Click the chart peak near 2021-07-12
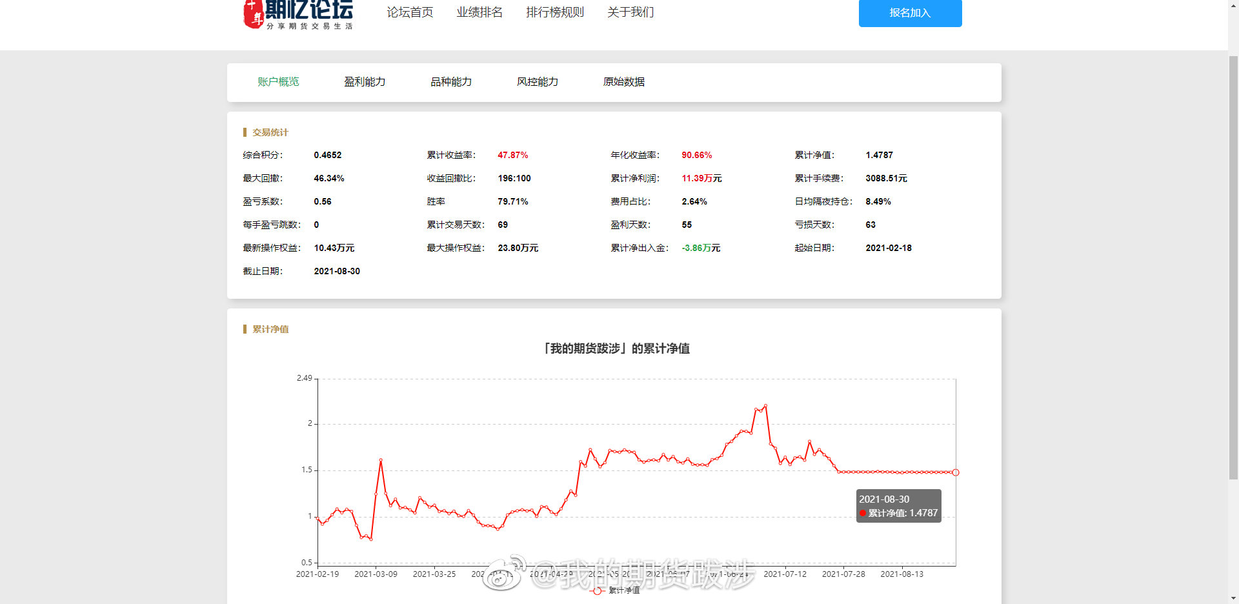The image size is (1239, 604). [765, 406]
